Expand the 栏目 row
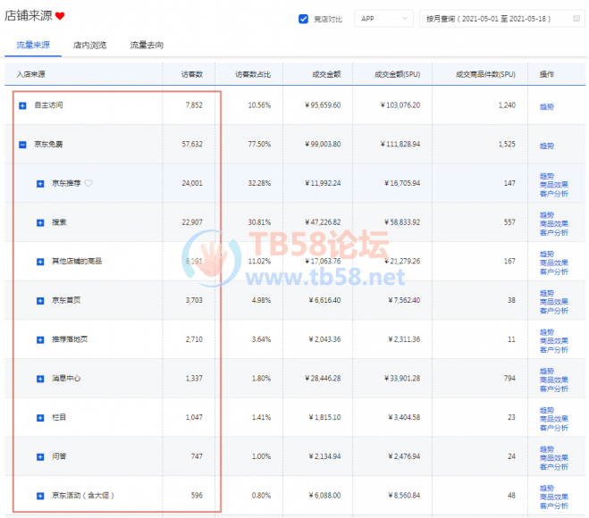This screenshot has height=518, width=589. pyautogui.click(x=40, y=418)
